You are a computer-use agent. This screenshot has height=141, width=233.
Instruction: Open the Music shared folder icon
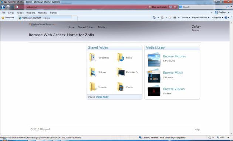click(120, 57)
